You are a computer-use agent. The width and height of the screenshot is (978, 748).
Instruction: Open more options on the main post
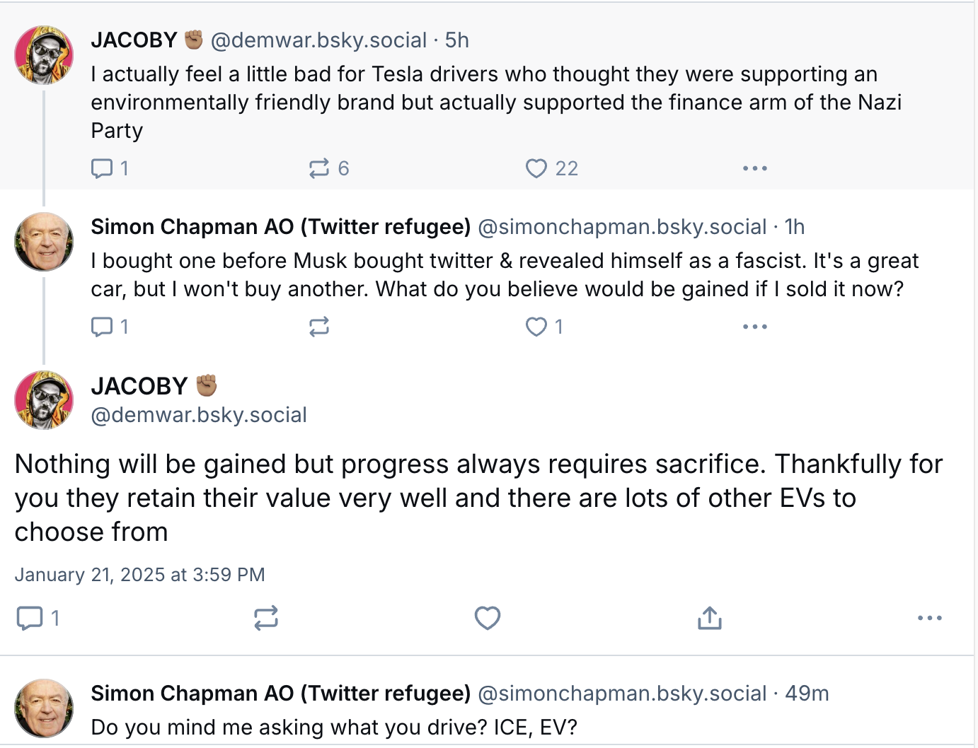[x=929, y=618]
